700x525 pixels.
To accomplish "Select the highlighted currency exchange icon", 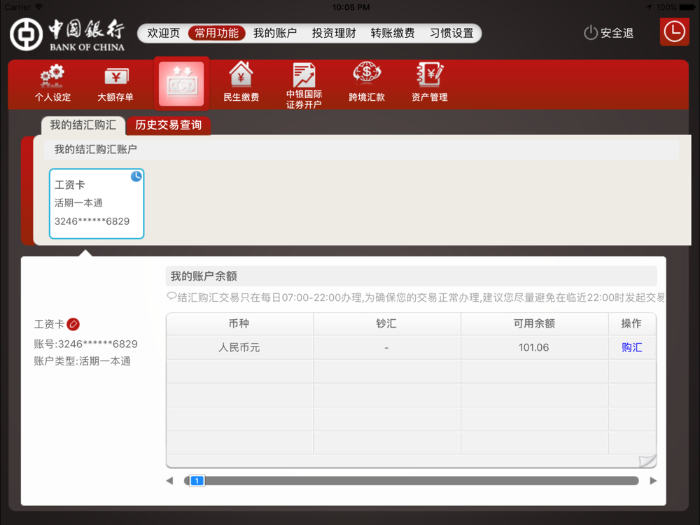I will (x=181, y=84).
